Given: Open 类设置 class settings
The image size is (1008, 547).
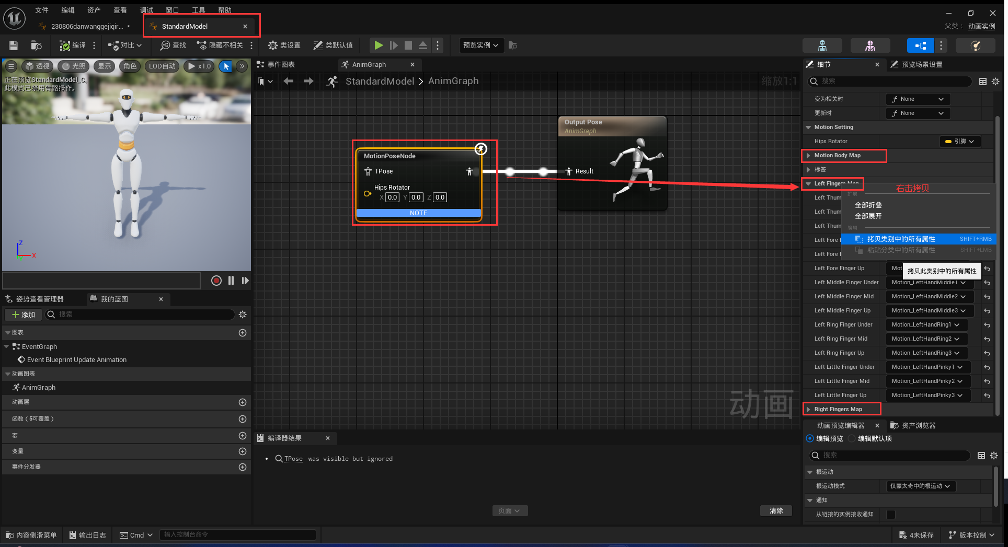Looking at the screenshot, I should (x=284, y=45).
